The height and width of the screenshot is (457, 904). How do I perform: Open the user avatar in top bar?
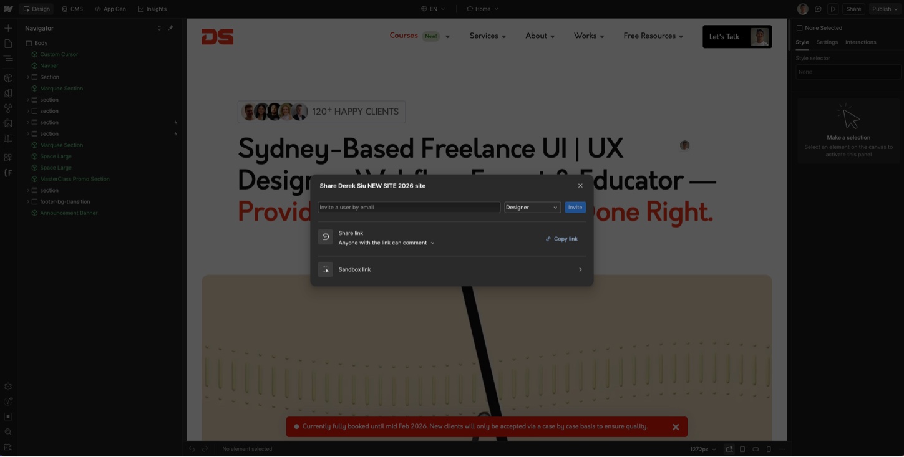click(803, 9)
